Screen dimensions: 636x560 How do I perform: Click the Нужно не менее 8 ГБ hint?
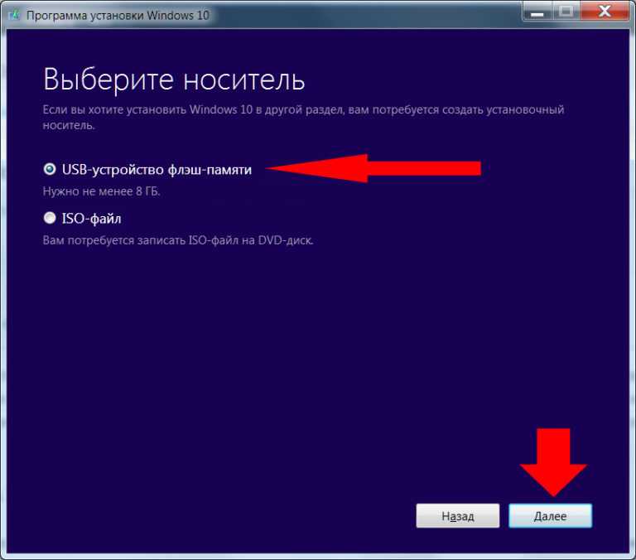pos(101,191)
